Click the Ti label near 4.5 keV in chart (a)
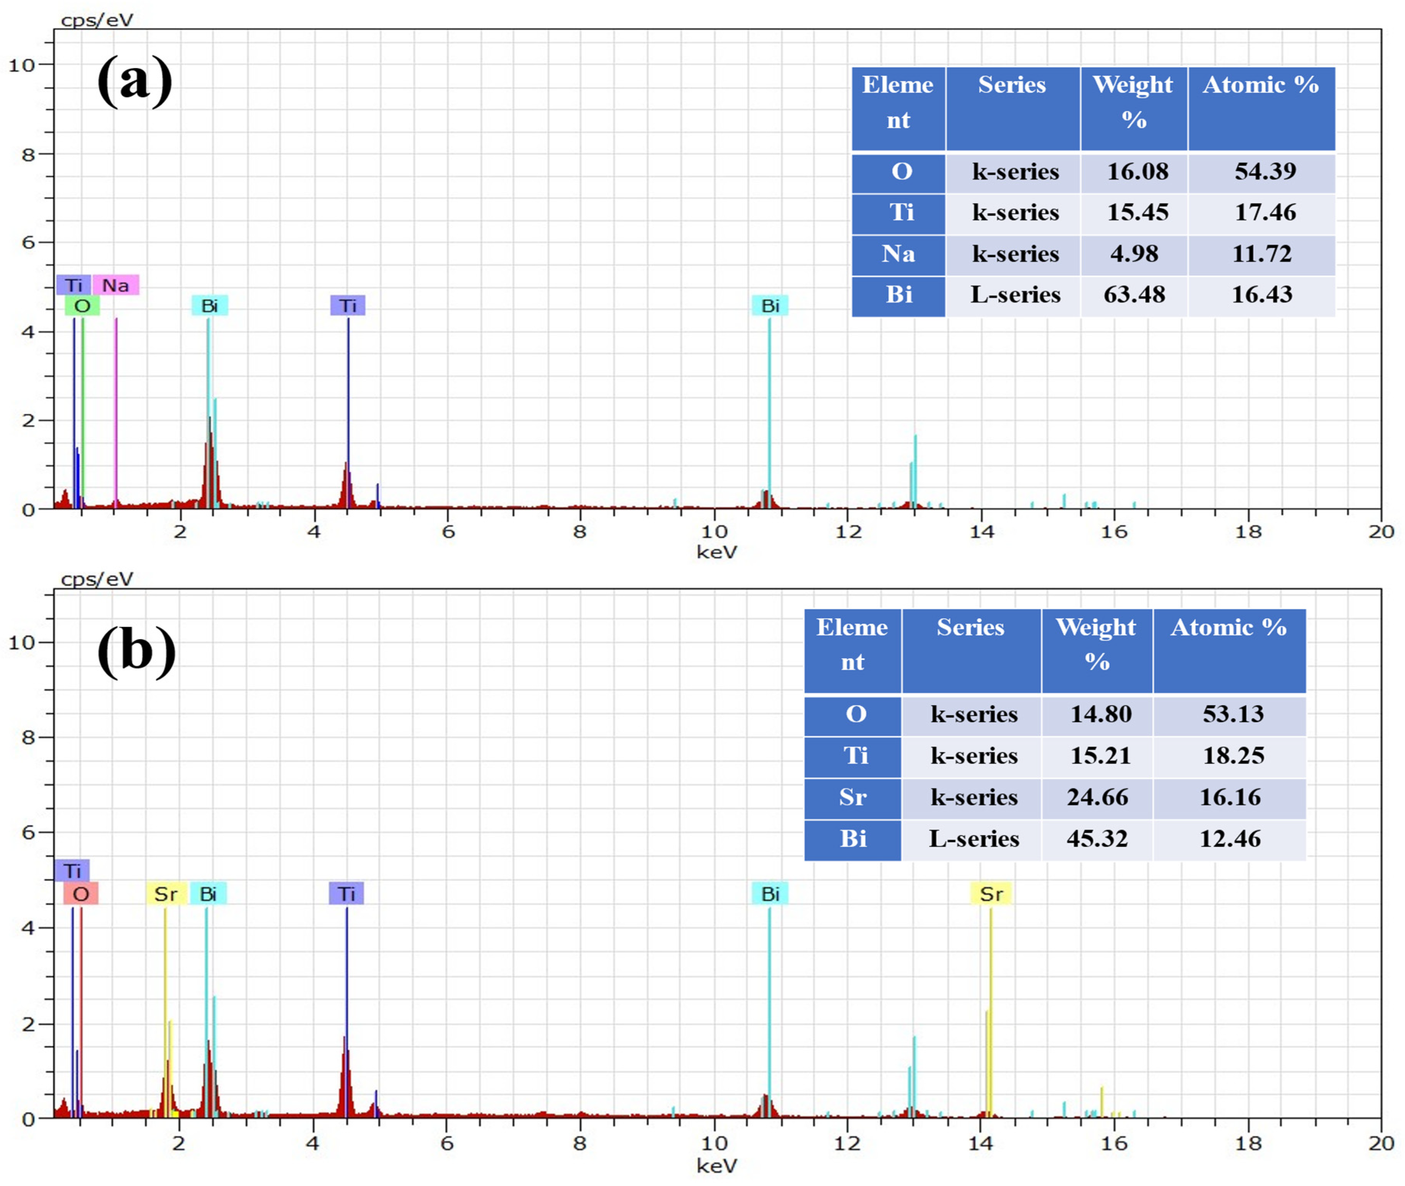Screen dimensions: 1405x1186 [348, 306]
